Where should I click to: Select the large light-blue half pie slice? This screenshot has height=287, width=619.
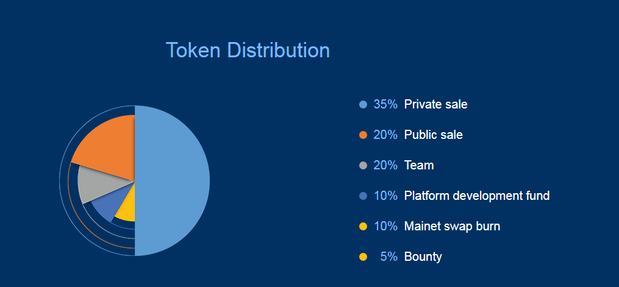(173, 180)
